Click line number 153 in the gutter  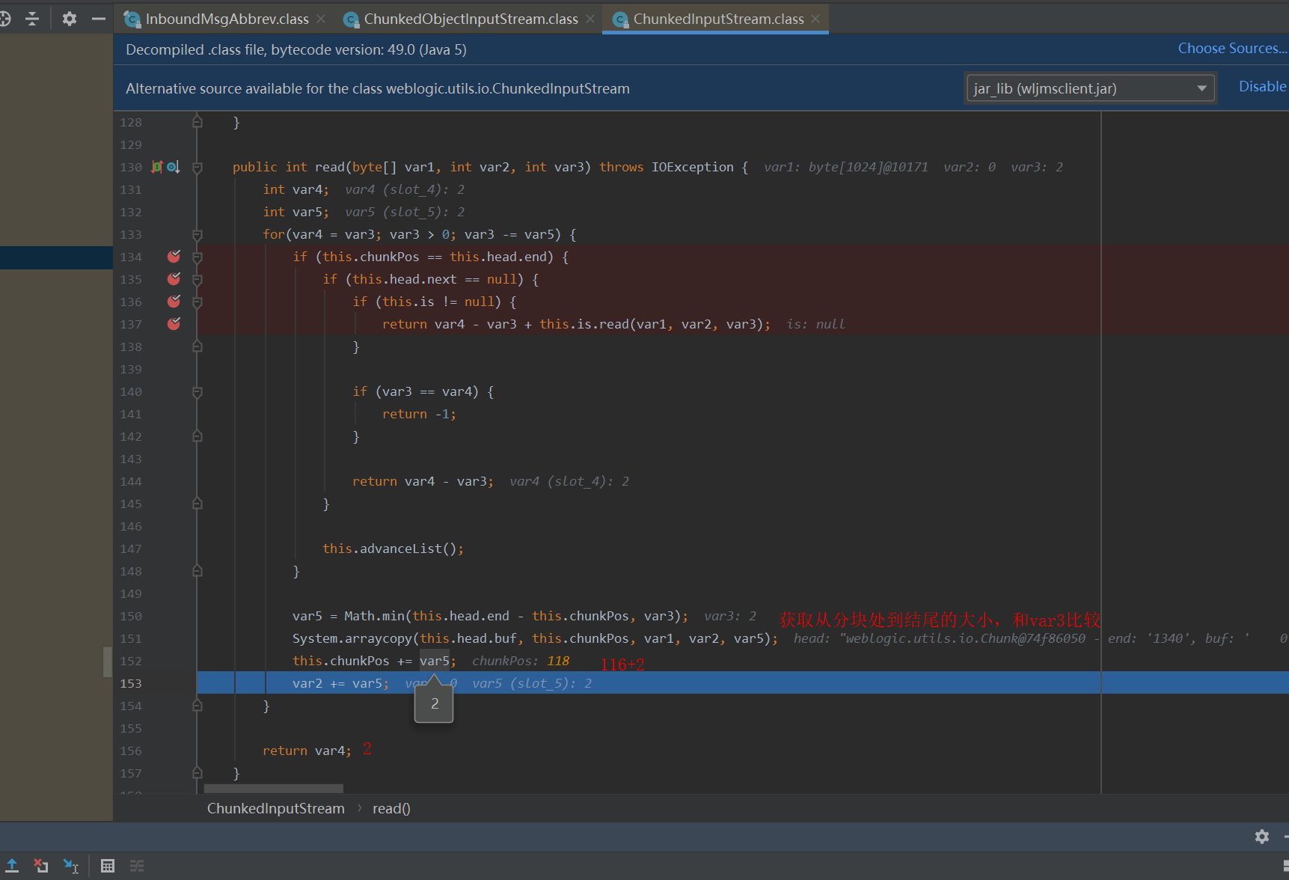click(131, 683)
